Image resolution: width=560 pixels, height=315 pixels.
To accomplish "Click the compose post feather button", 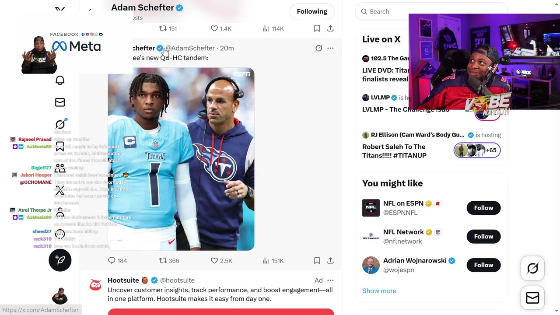I will [x=60, y=260].
